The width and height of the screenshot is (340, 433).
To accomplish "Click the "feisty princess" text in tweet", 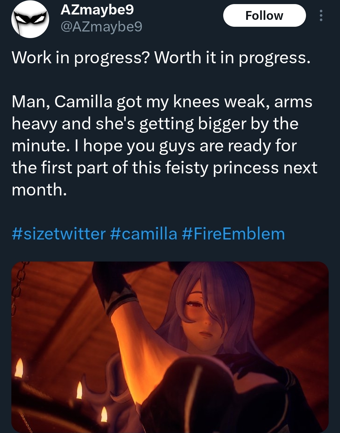I will coord(222,168).
